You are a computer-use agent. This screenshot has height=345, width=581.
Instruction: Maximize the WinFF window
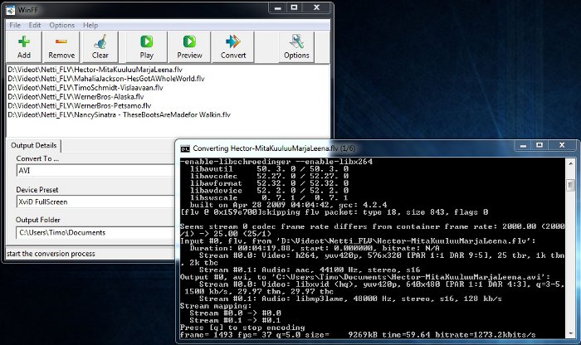coord(294,7)
